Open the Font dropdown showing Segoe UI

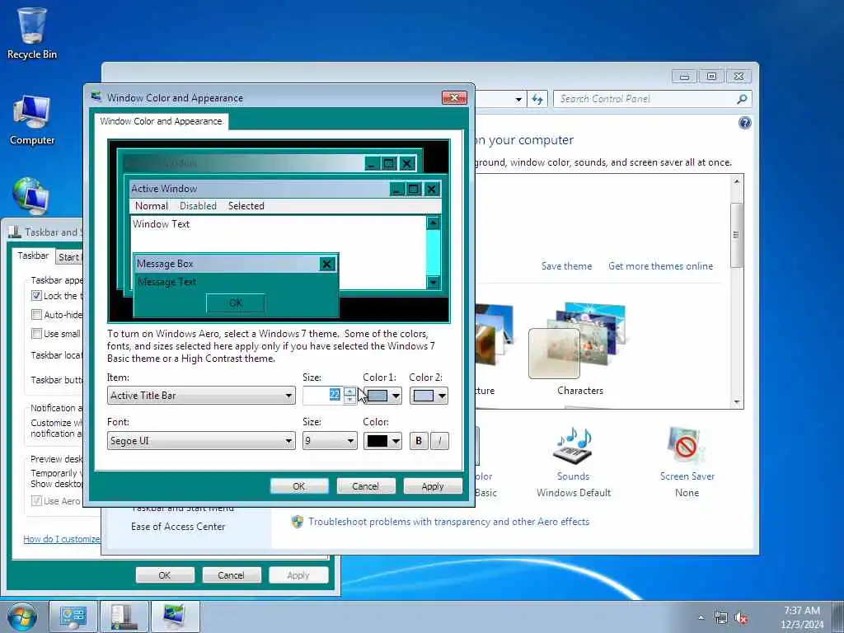pyautogui.click(x=201, y=441)
